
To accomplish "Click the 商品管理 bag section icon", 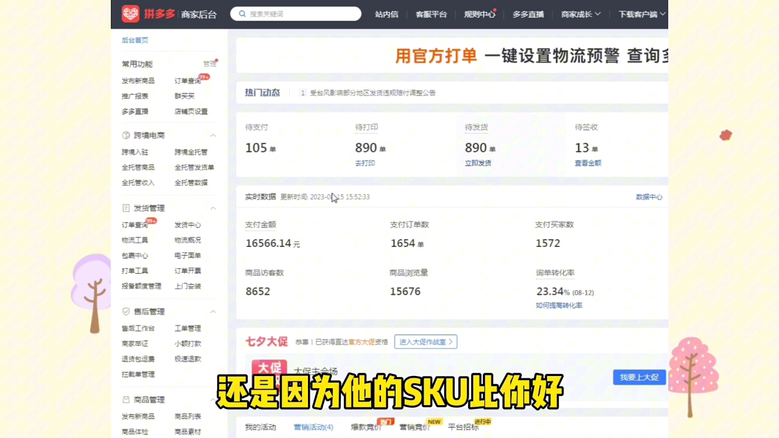I will pos(126,400).
